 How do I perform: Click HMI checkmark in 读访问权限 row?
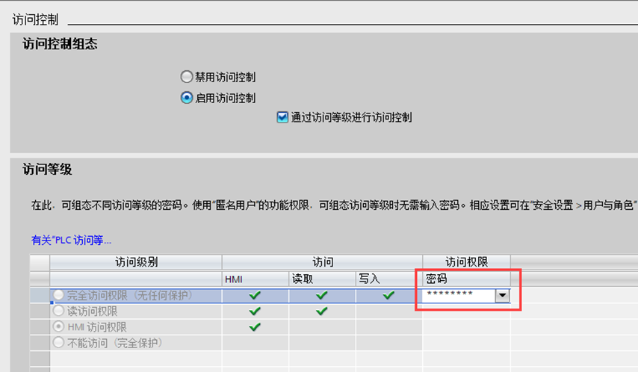tap(255, 311)
